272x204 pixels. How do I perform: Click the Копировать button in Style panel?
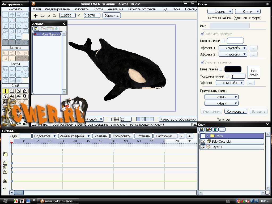click(236, 112)
